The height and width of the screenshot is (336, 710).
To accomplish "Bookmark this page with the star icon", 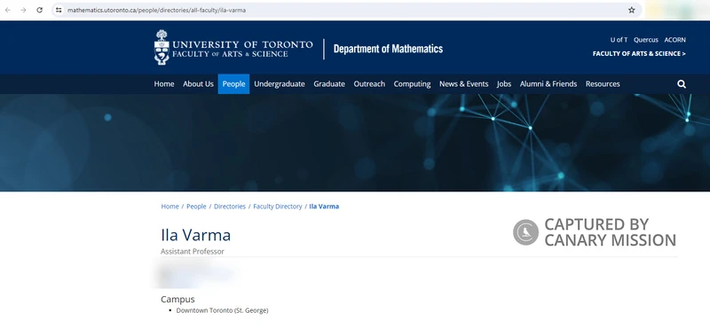I will tap(632, 10).
